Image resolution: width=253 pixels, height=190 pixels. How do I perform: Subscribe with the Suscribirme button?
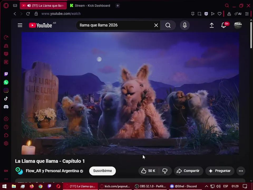[x=103, y=171]
